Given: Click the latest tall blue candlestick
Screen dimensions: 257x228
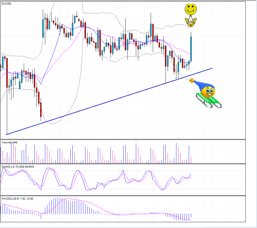Looking at the screenshot, I should pos(191,49).
